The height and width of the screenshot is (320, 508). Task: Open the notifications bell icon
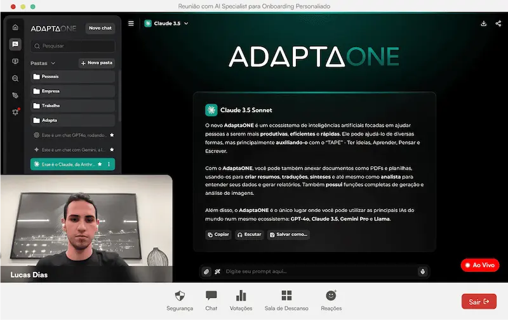click(x=15, y=112)
